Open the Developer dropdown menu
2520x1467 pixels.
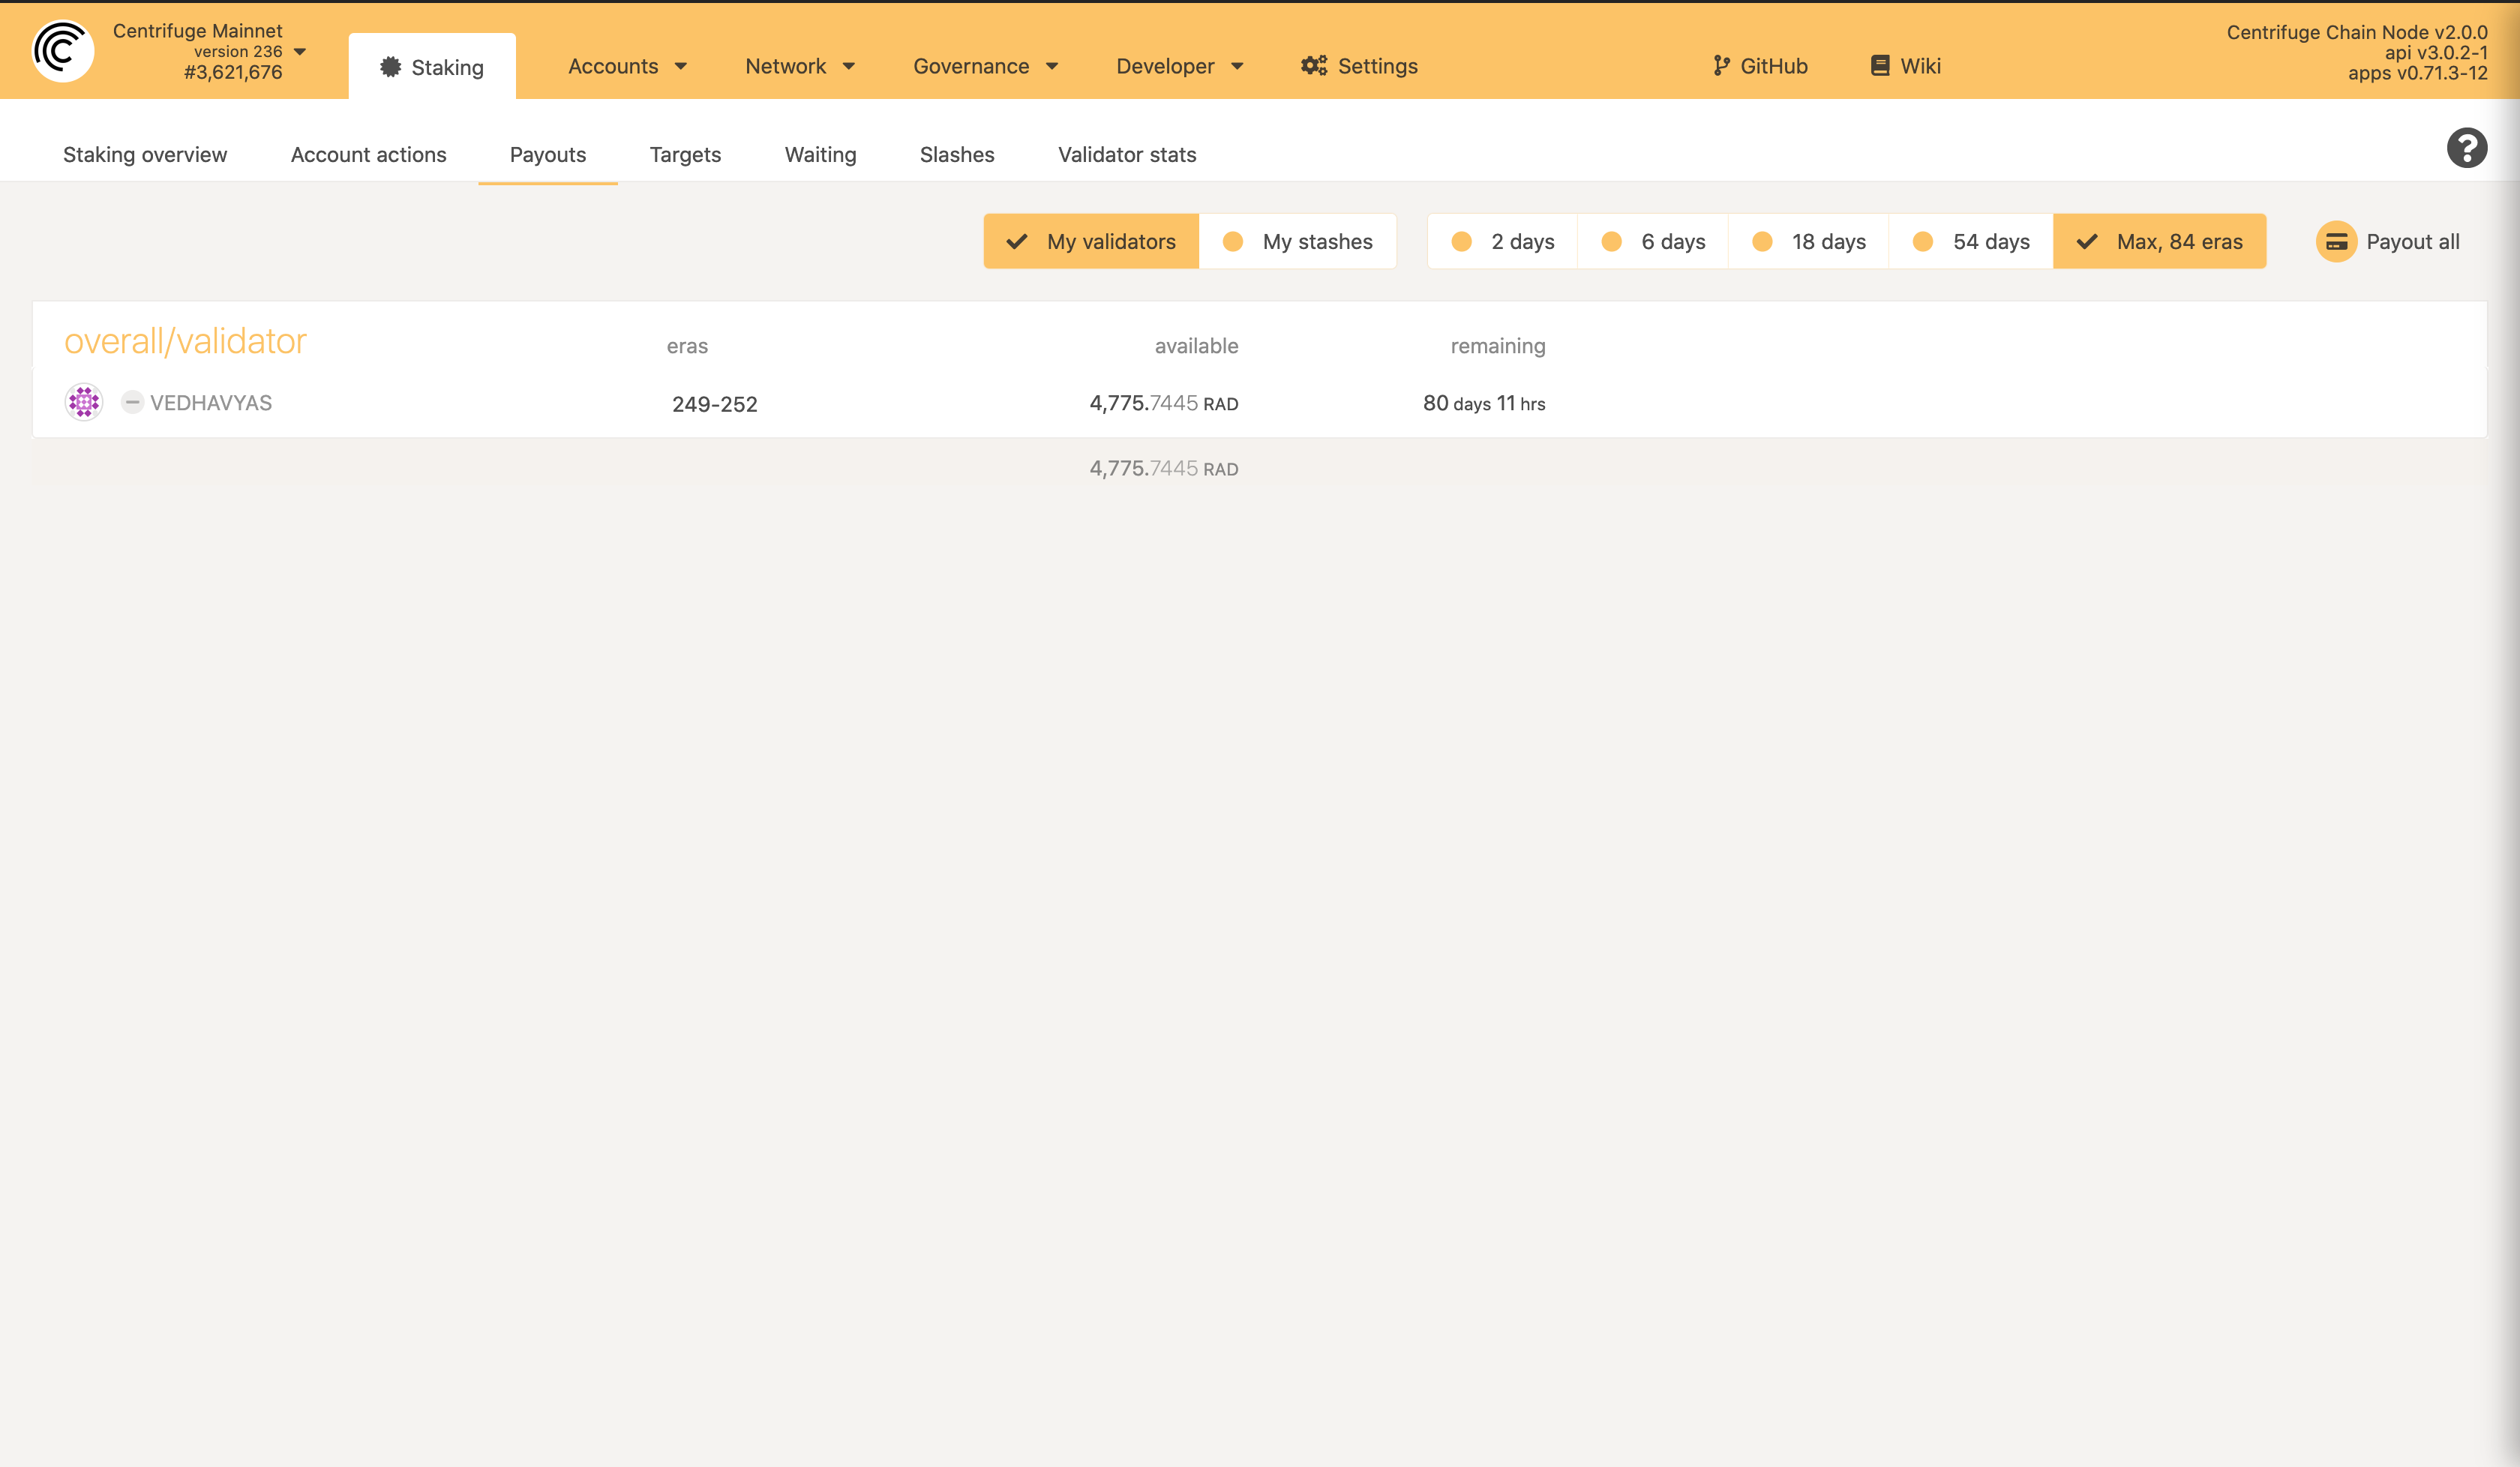1179,66
